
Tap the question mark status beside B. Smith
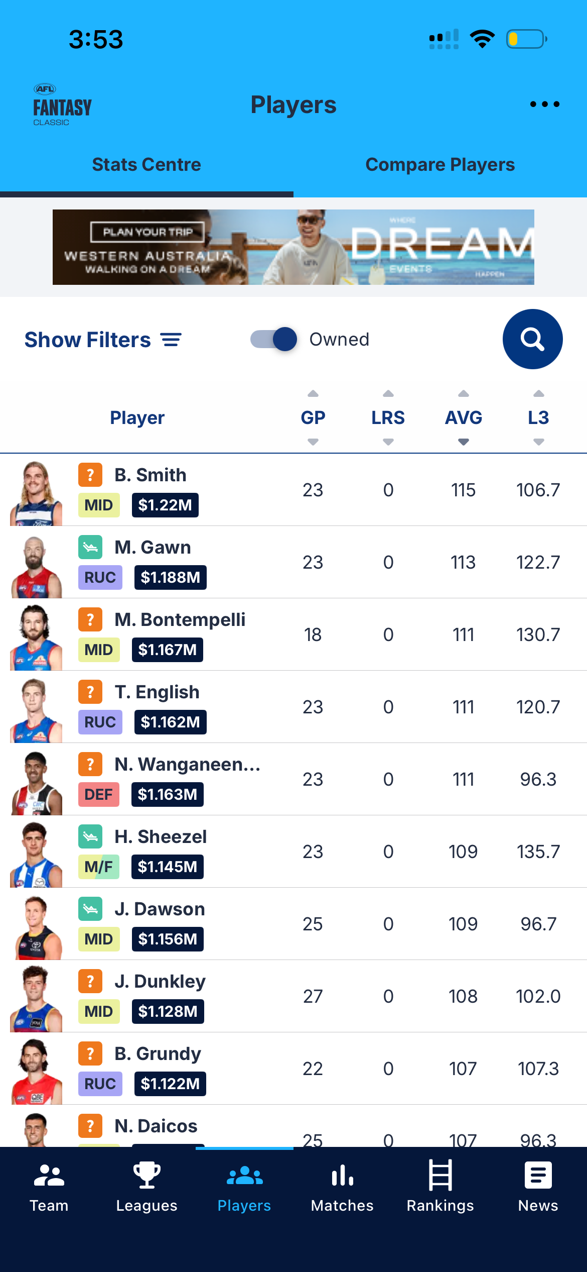coord(90,475)
